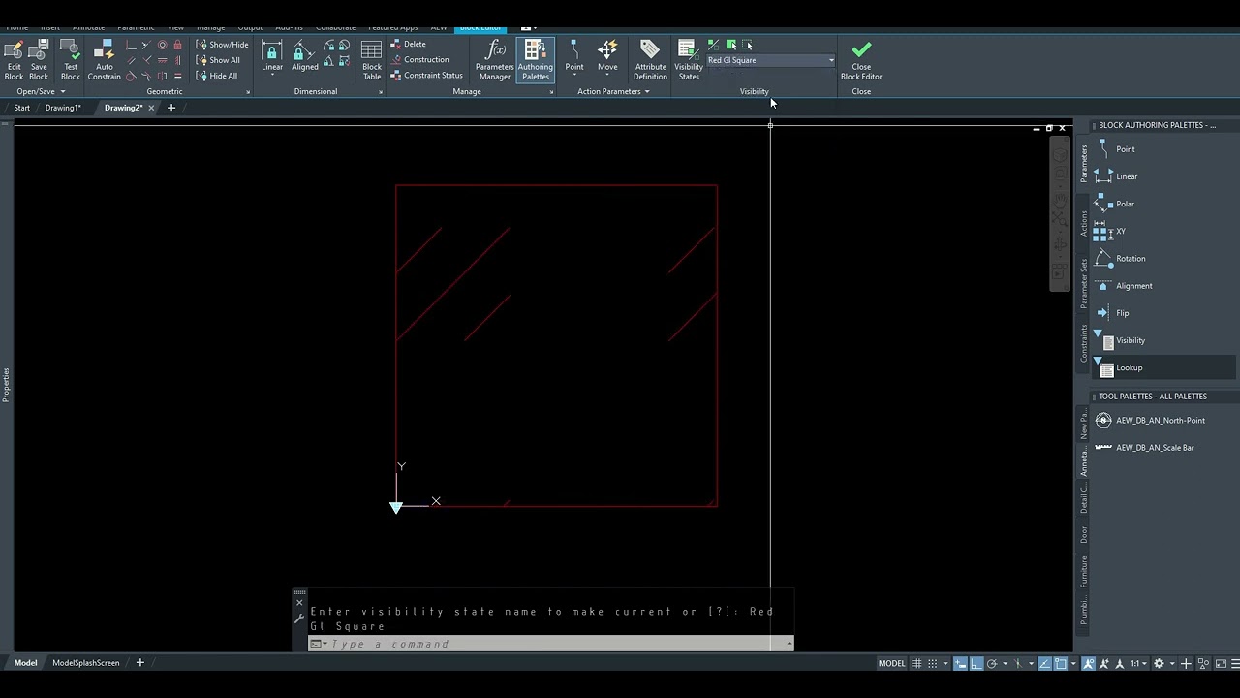This screenshot has height=698, width=1240.
Task: Expand the Action Parameters panel
Action: [613, 91]
